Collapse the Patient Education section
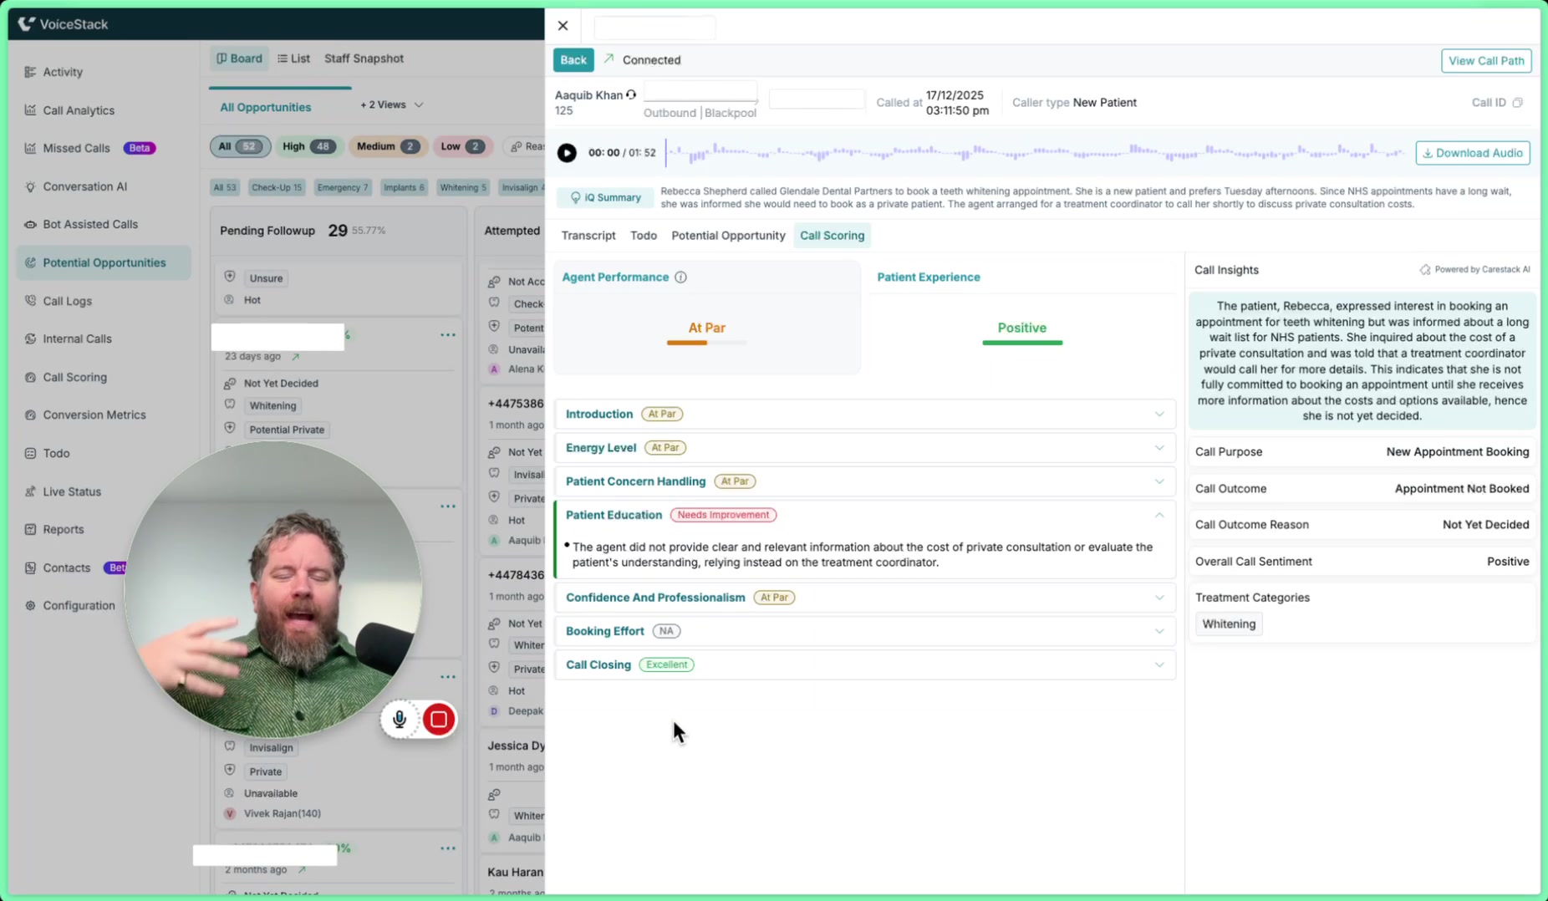 click(x=1158, y=515)
